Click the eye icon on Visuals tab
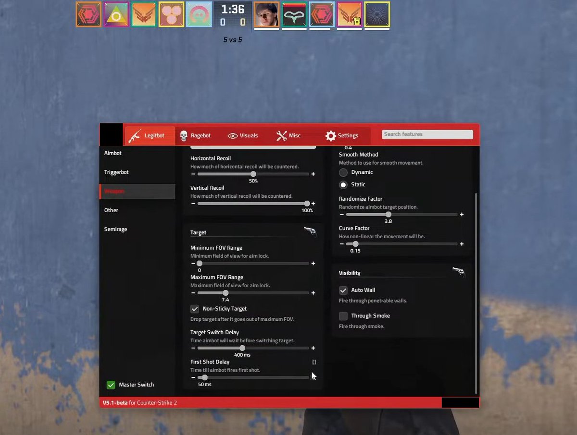 click(x=233, y=135)
